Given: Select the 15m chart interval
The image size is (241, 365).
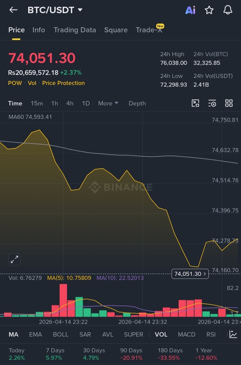Looking at the screenshot, I should click(37, 103).
